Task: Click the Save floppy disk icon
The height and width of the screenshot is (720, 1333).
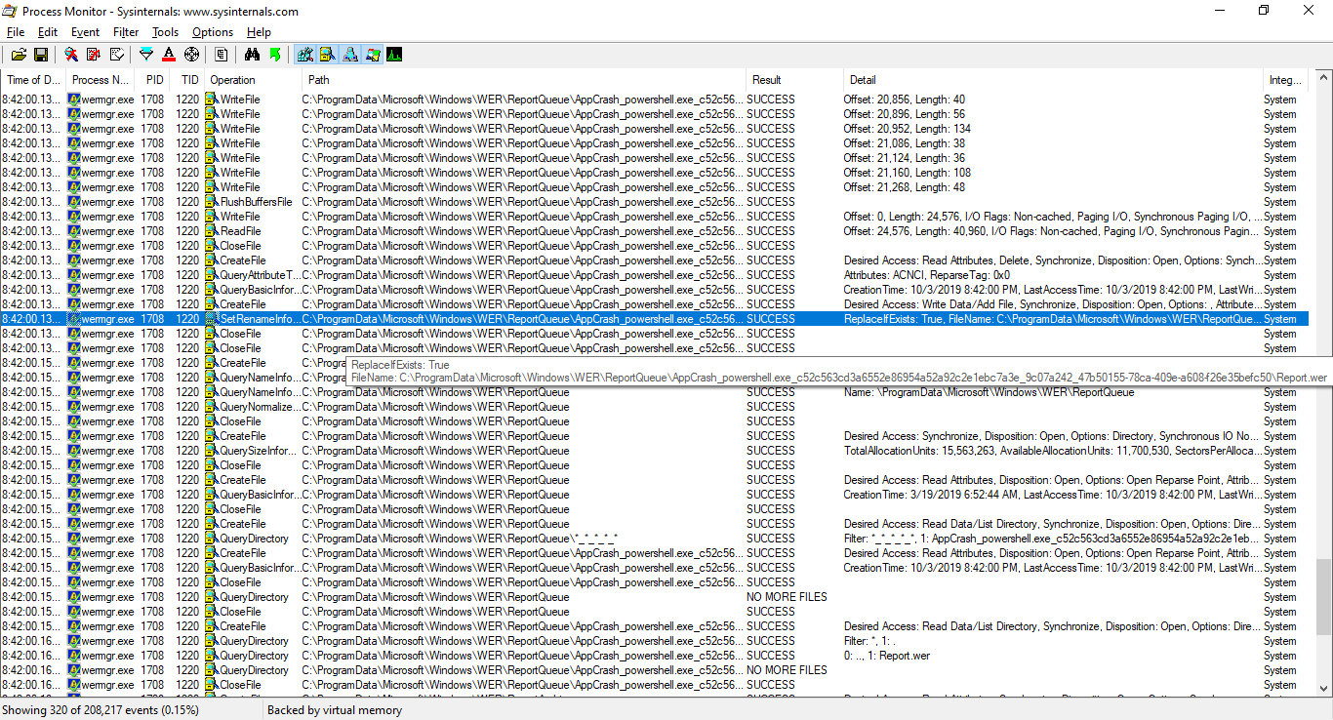Action: pyautogui.click(x=41, y=55)
